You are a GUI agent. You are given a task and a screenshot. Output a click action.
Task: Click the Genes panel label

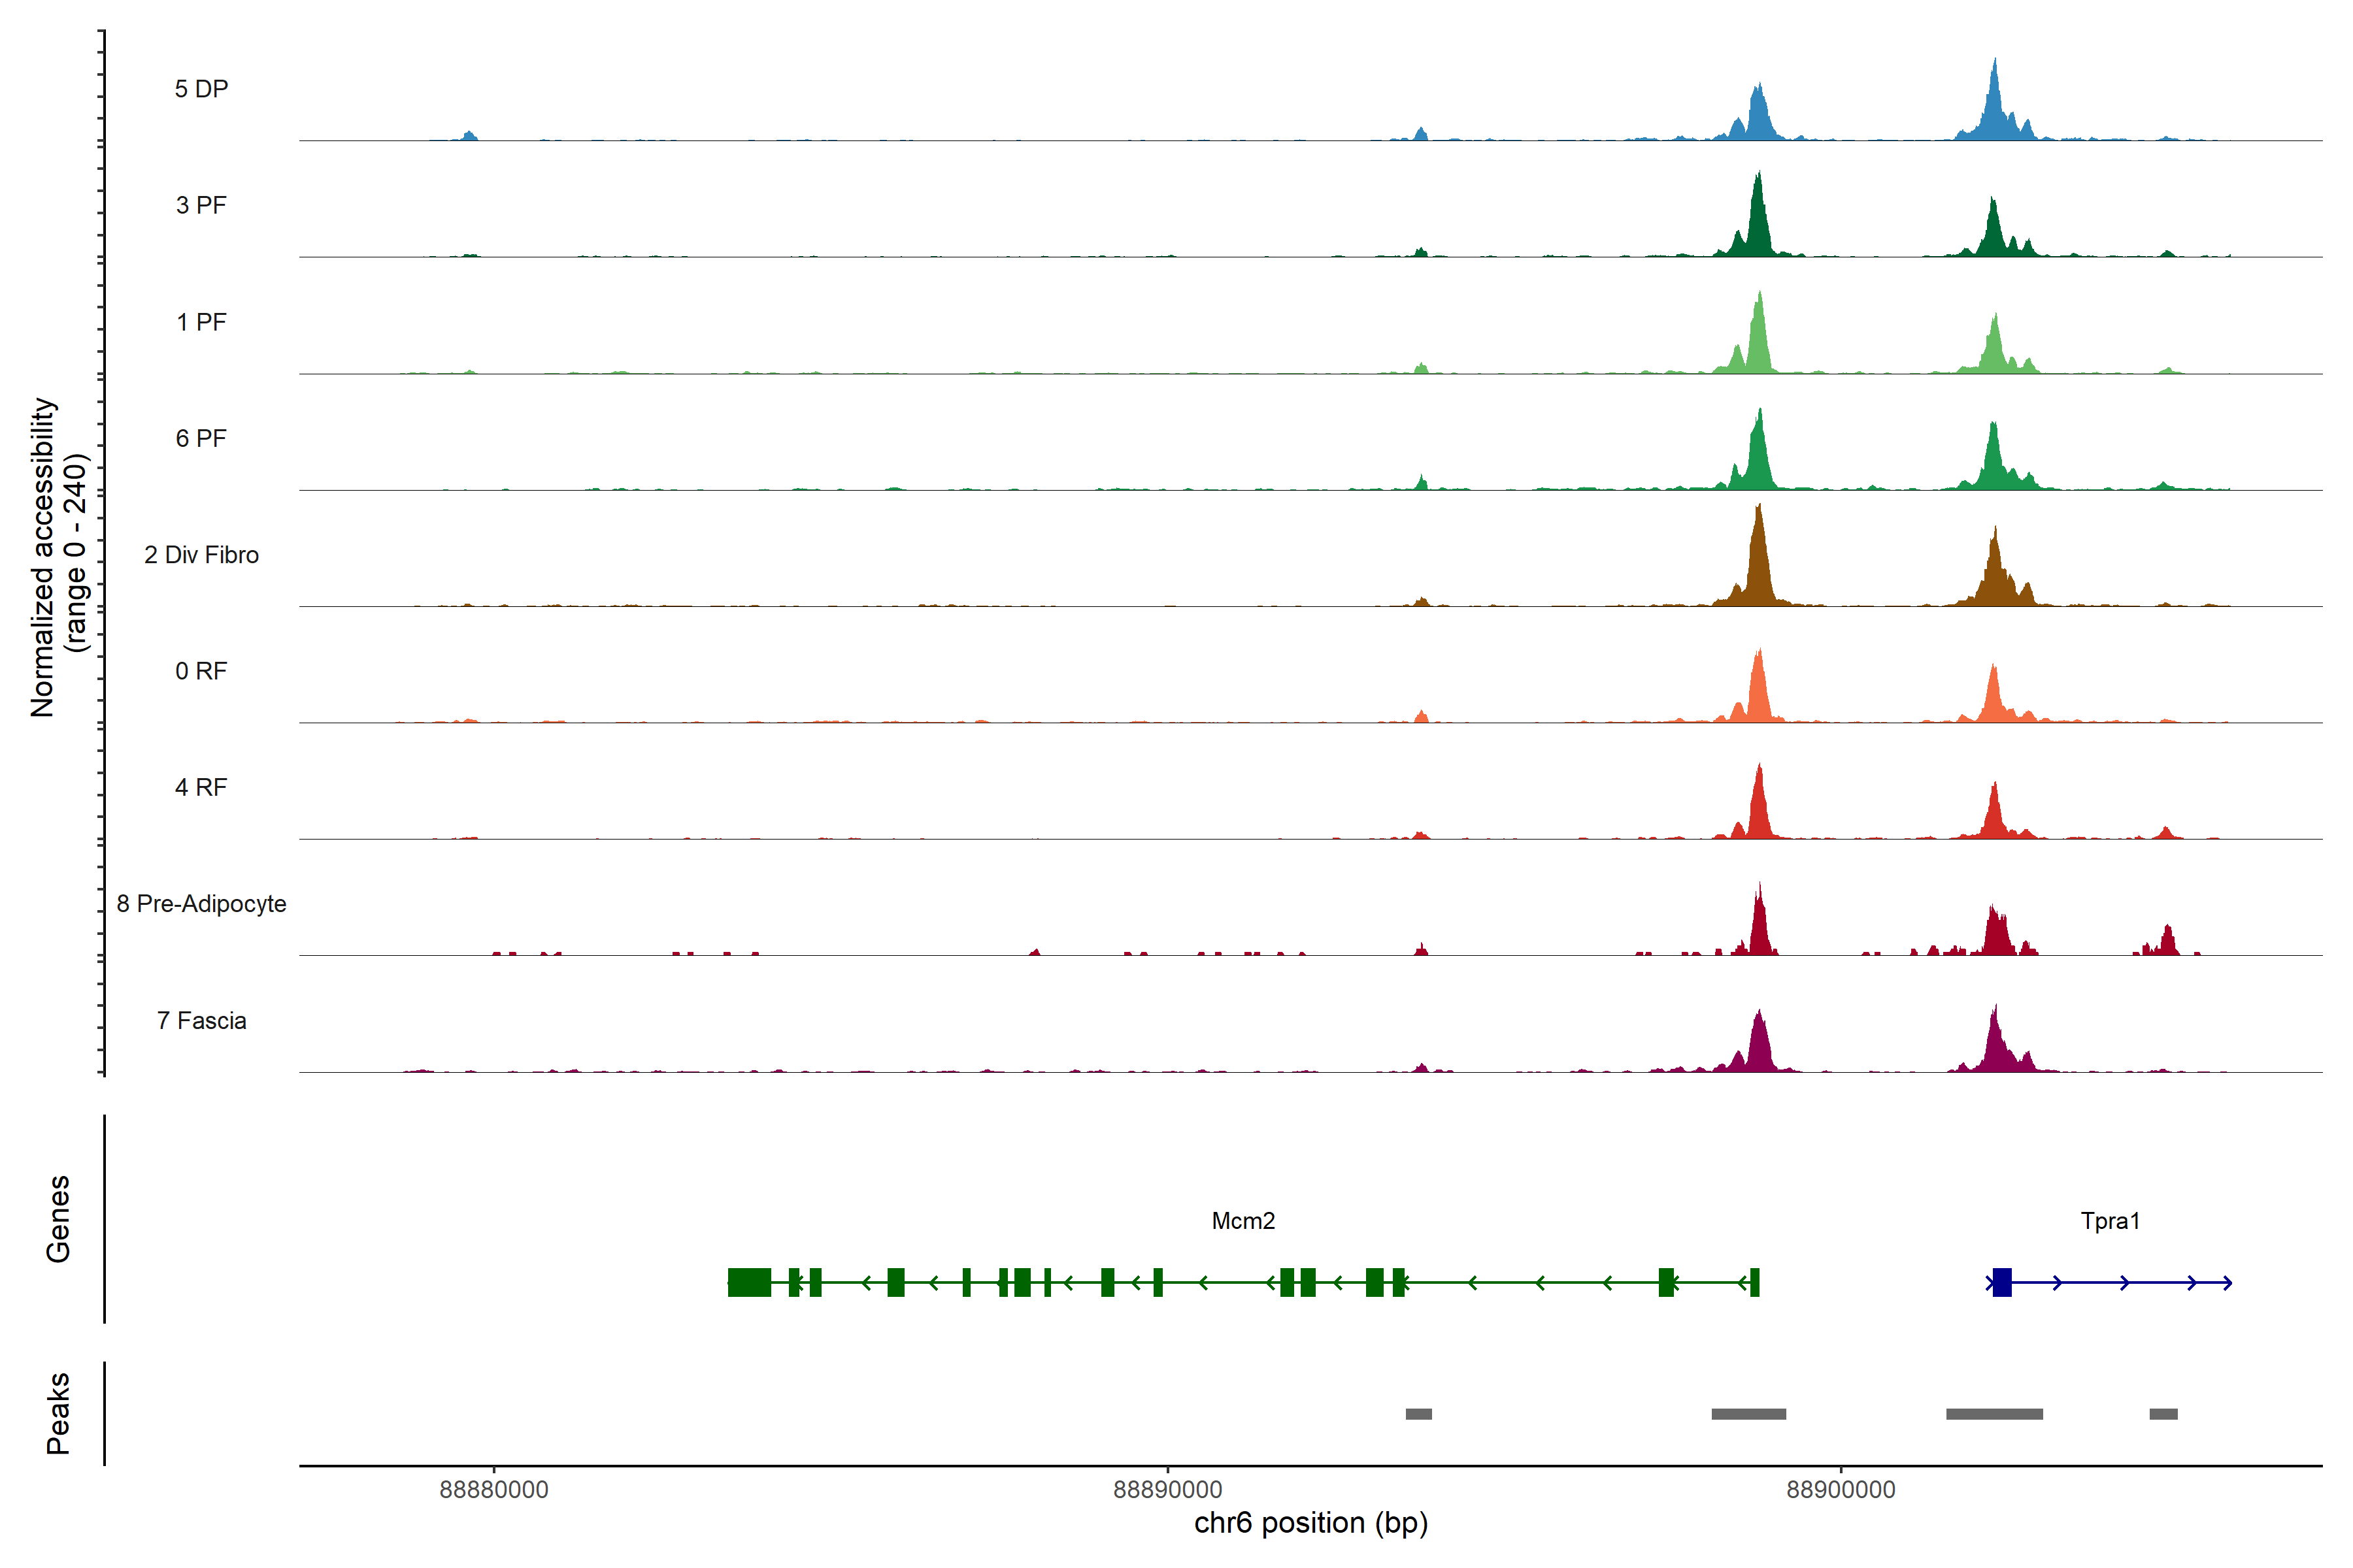58,1219
